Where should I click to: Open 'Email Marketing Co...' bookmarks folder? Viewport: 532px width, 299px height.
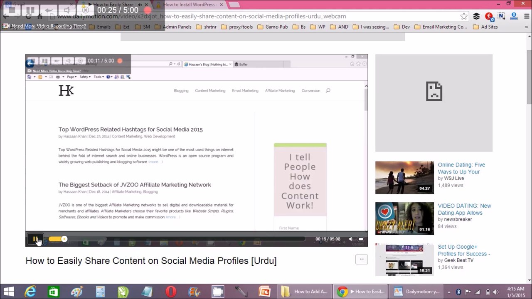pyautogui.click(x=441, y=27)
